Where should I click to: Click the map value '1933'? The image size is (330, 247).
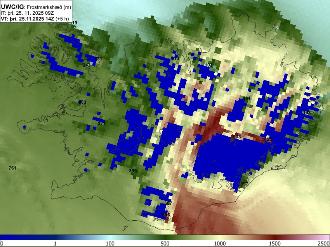(x=236, y=137)
